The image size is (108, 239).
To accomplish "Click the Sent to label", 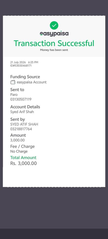I will tap(17, 90).
